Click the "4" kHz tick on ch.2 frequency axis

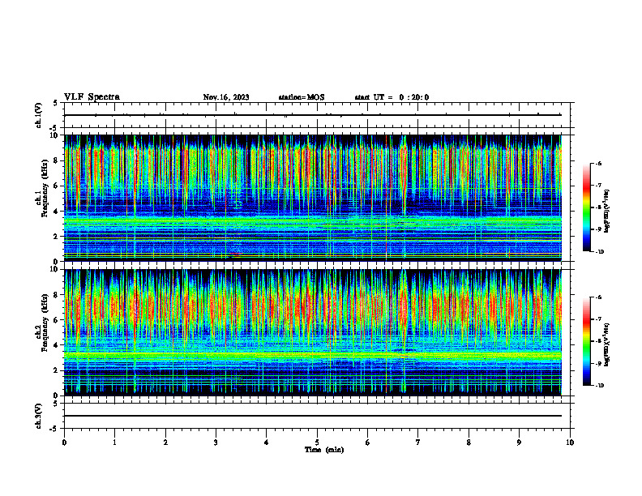coord(57,345)
